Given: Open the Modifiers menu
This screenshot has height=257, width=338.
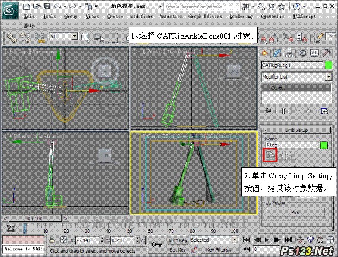Looking at the screenshot, I should point(142,16).
